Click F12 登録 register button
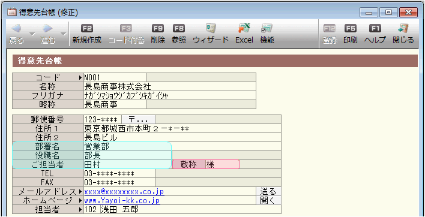Image resolution: width=425 pixels, height=217 pixels. coord(330,34)
